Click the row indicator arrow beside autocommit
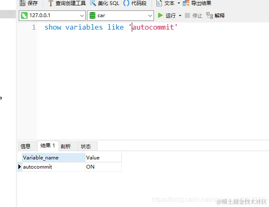Screen dimensions: 269x207 click(19, 167)
